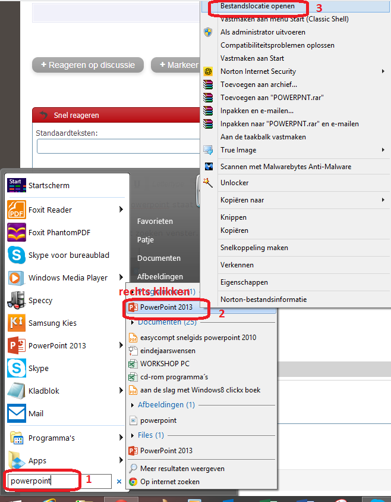Screen dimensions: 391x502
Task: Open Norton Internet Security submenu
Action: (295, 71)
